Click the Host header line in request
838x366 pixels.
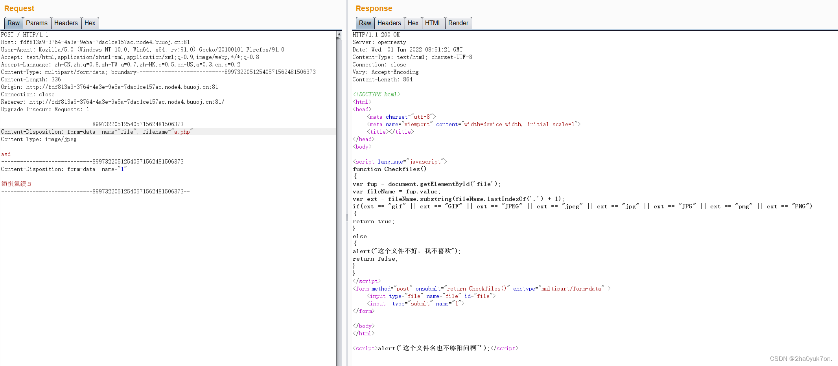coord(96,42)
